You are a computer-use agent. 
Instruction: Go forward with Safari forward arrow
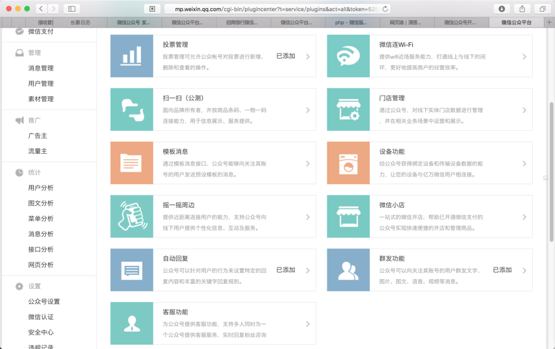click(x=53, y=9)
